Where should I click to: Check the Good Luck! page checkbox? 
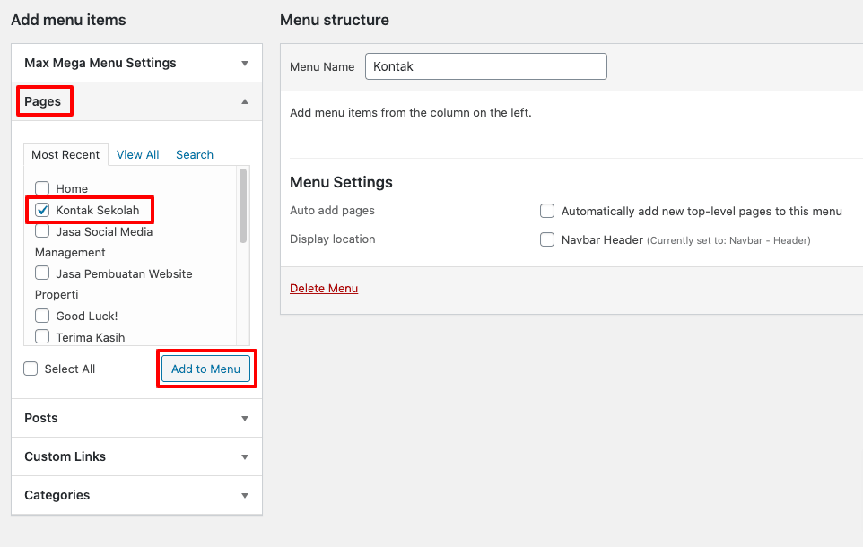pos(42,316)
